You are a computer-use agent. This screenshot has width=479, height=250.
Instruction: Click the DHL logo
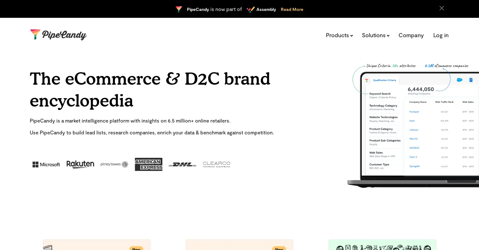pyautogui.click(x=183, y=164)
